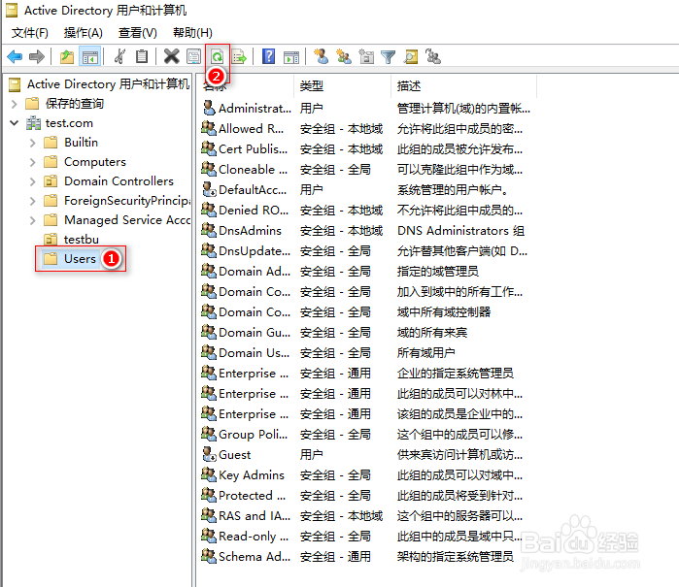
Task: Expand the 保存的查询 node
Action: 15,104
